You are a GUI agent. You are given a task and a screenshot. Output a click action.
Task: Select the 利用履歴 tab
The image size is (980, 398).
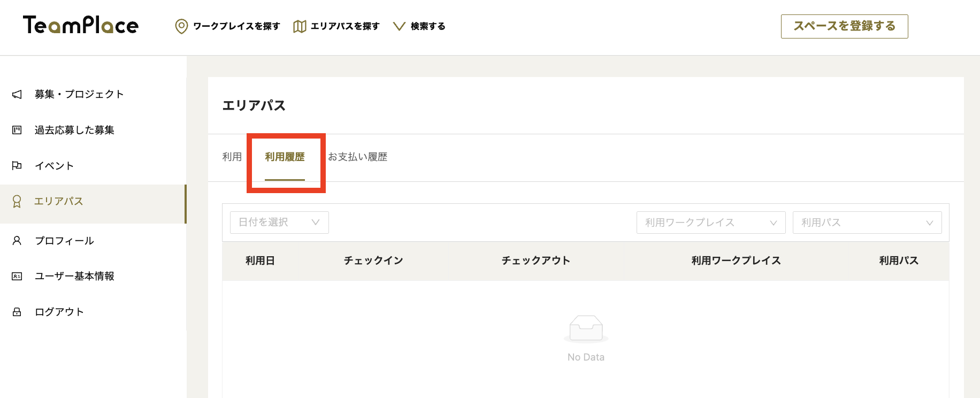285,157
